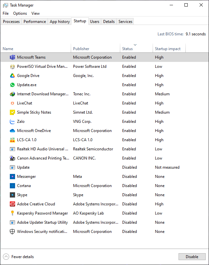
Task: Click the Microsoft Teams icon
Action: (12, 57)
